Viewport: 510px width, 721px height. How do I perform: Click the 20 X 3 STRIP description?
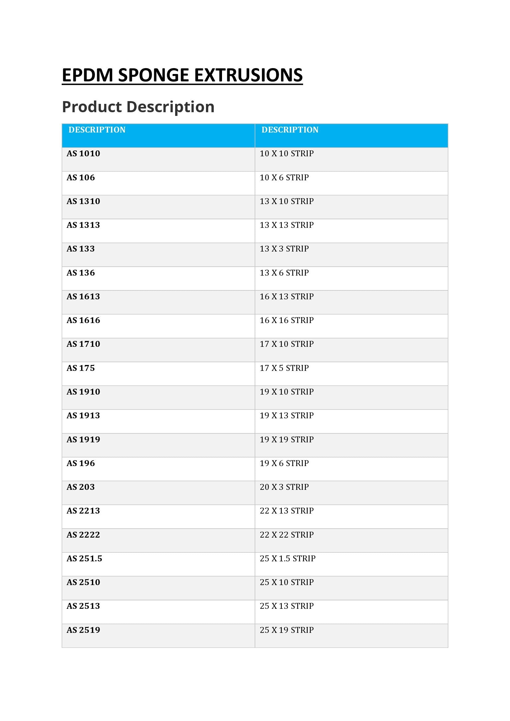point(284,487)
